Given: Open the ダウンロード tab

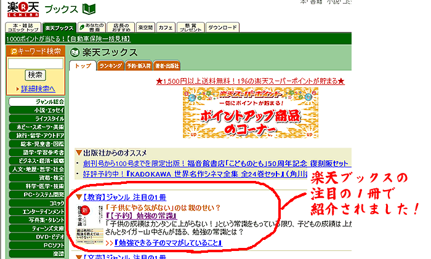Looking at the screenshot, I should click(x=222, y=28).
